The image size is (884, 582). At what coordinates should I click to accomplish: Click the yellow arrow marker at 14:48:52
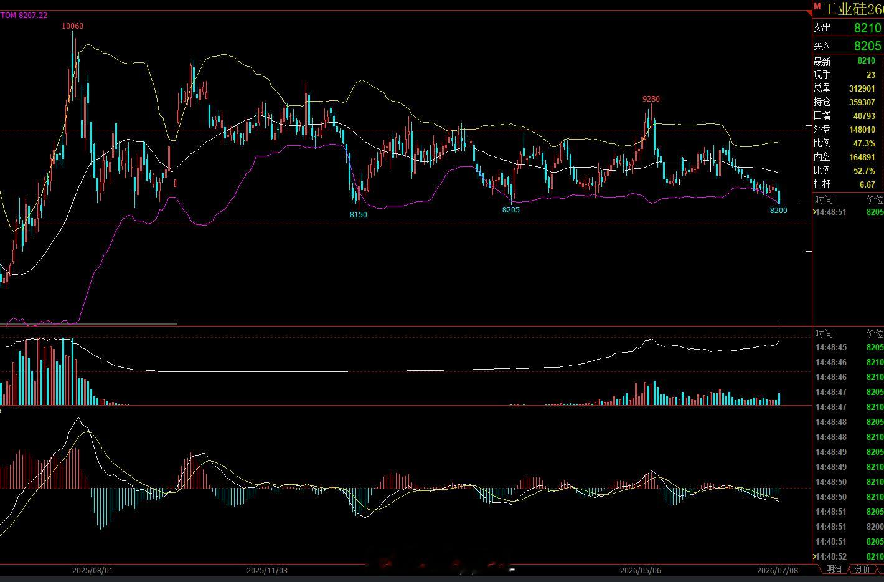[x=814, y=556]
